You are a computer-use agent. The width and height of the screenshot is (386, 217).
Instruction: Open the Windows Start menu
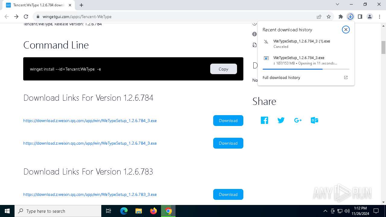[x=7, y=211]
